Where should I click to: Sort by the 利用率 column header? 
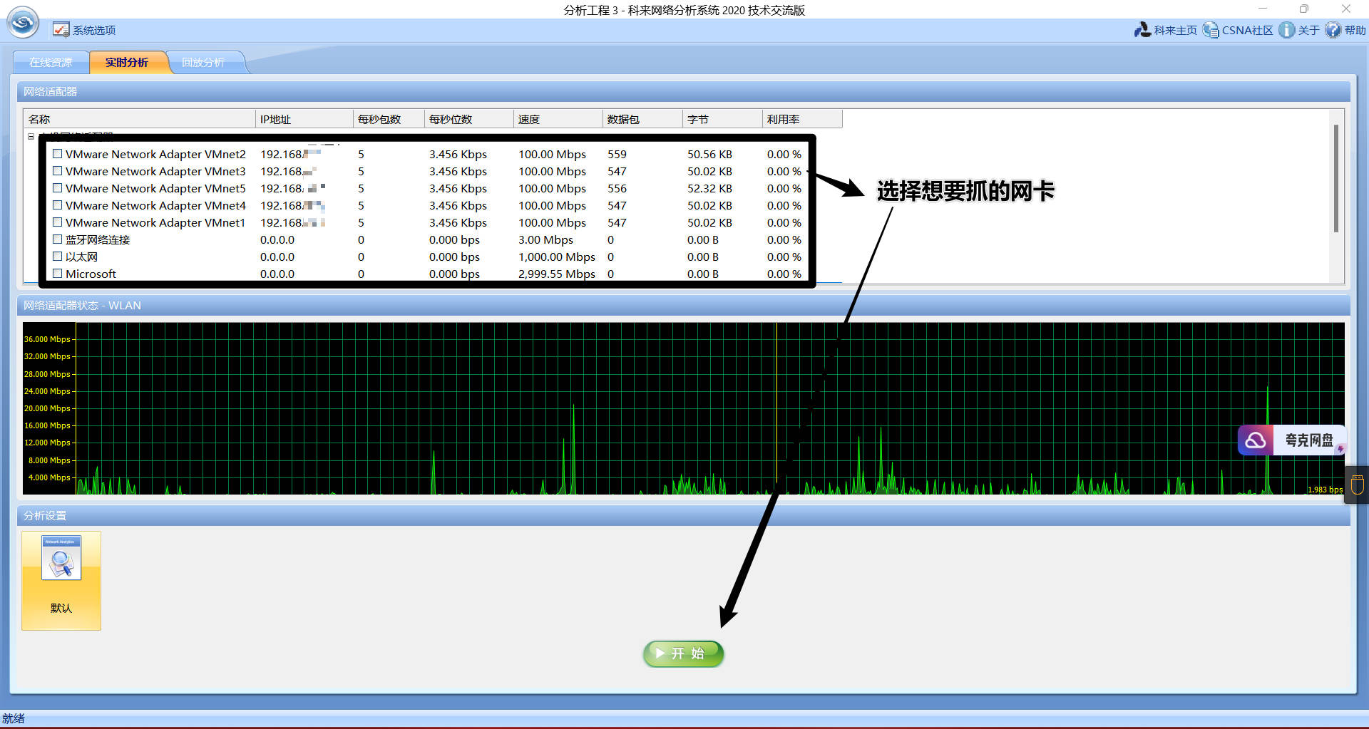[802, 119]
